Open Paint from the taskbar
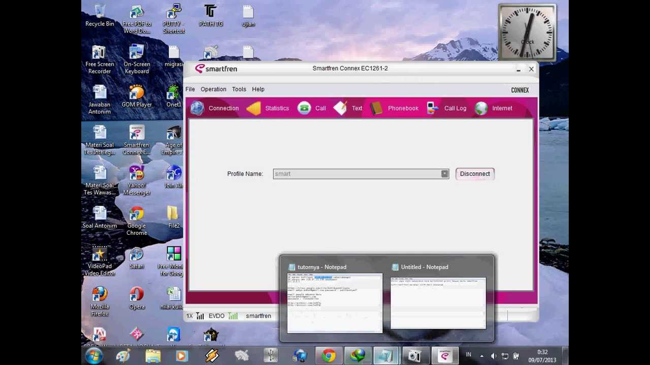The width and height of the screenshot is (650, 365). [123, 356]
